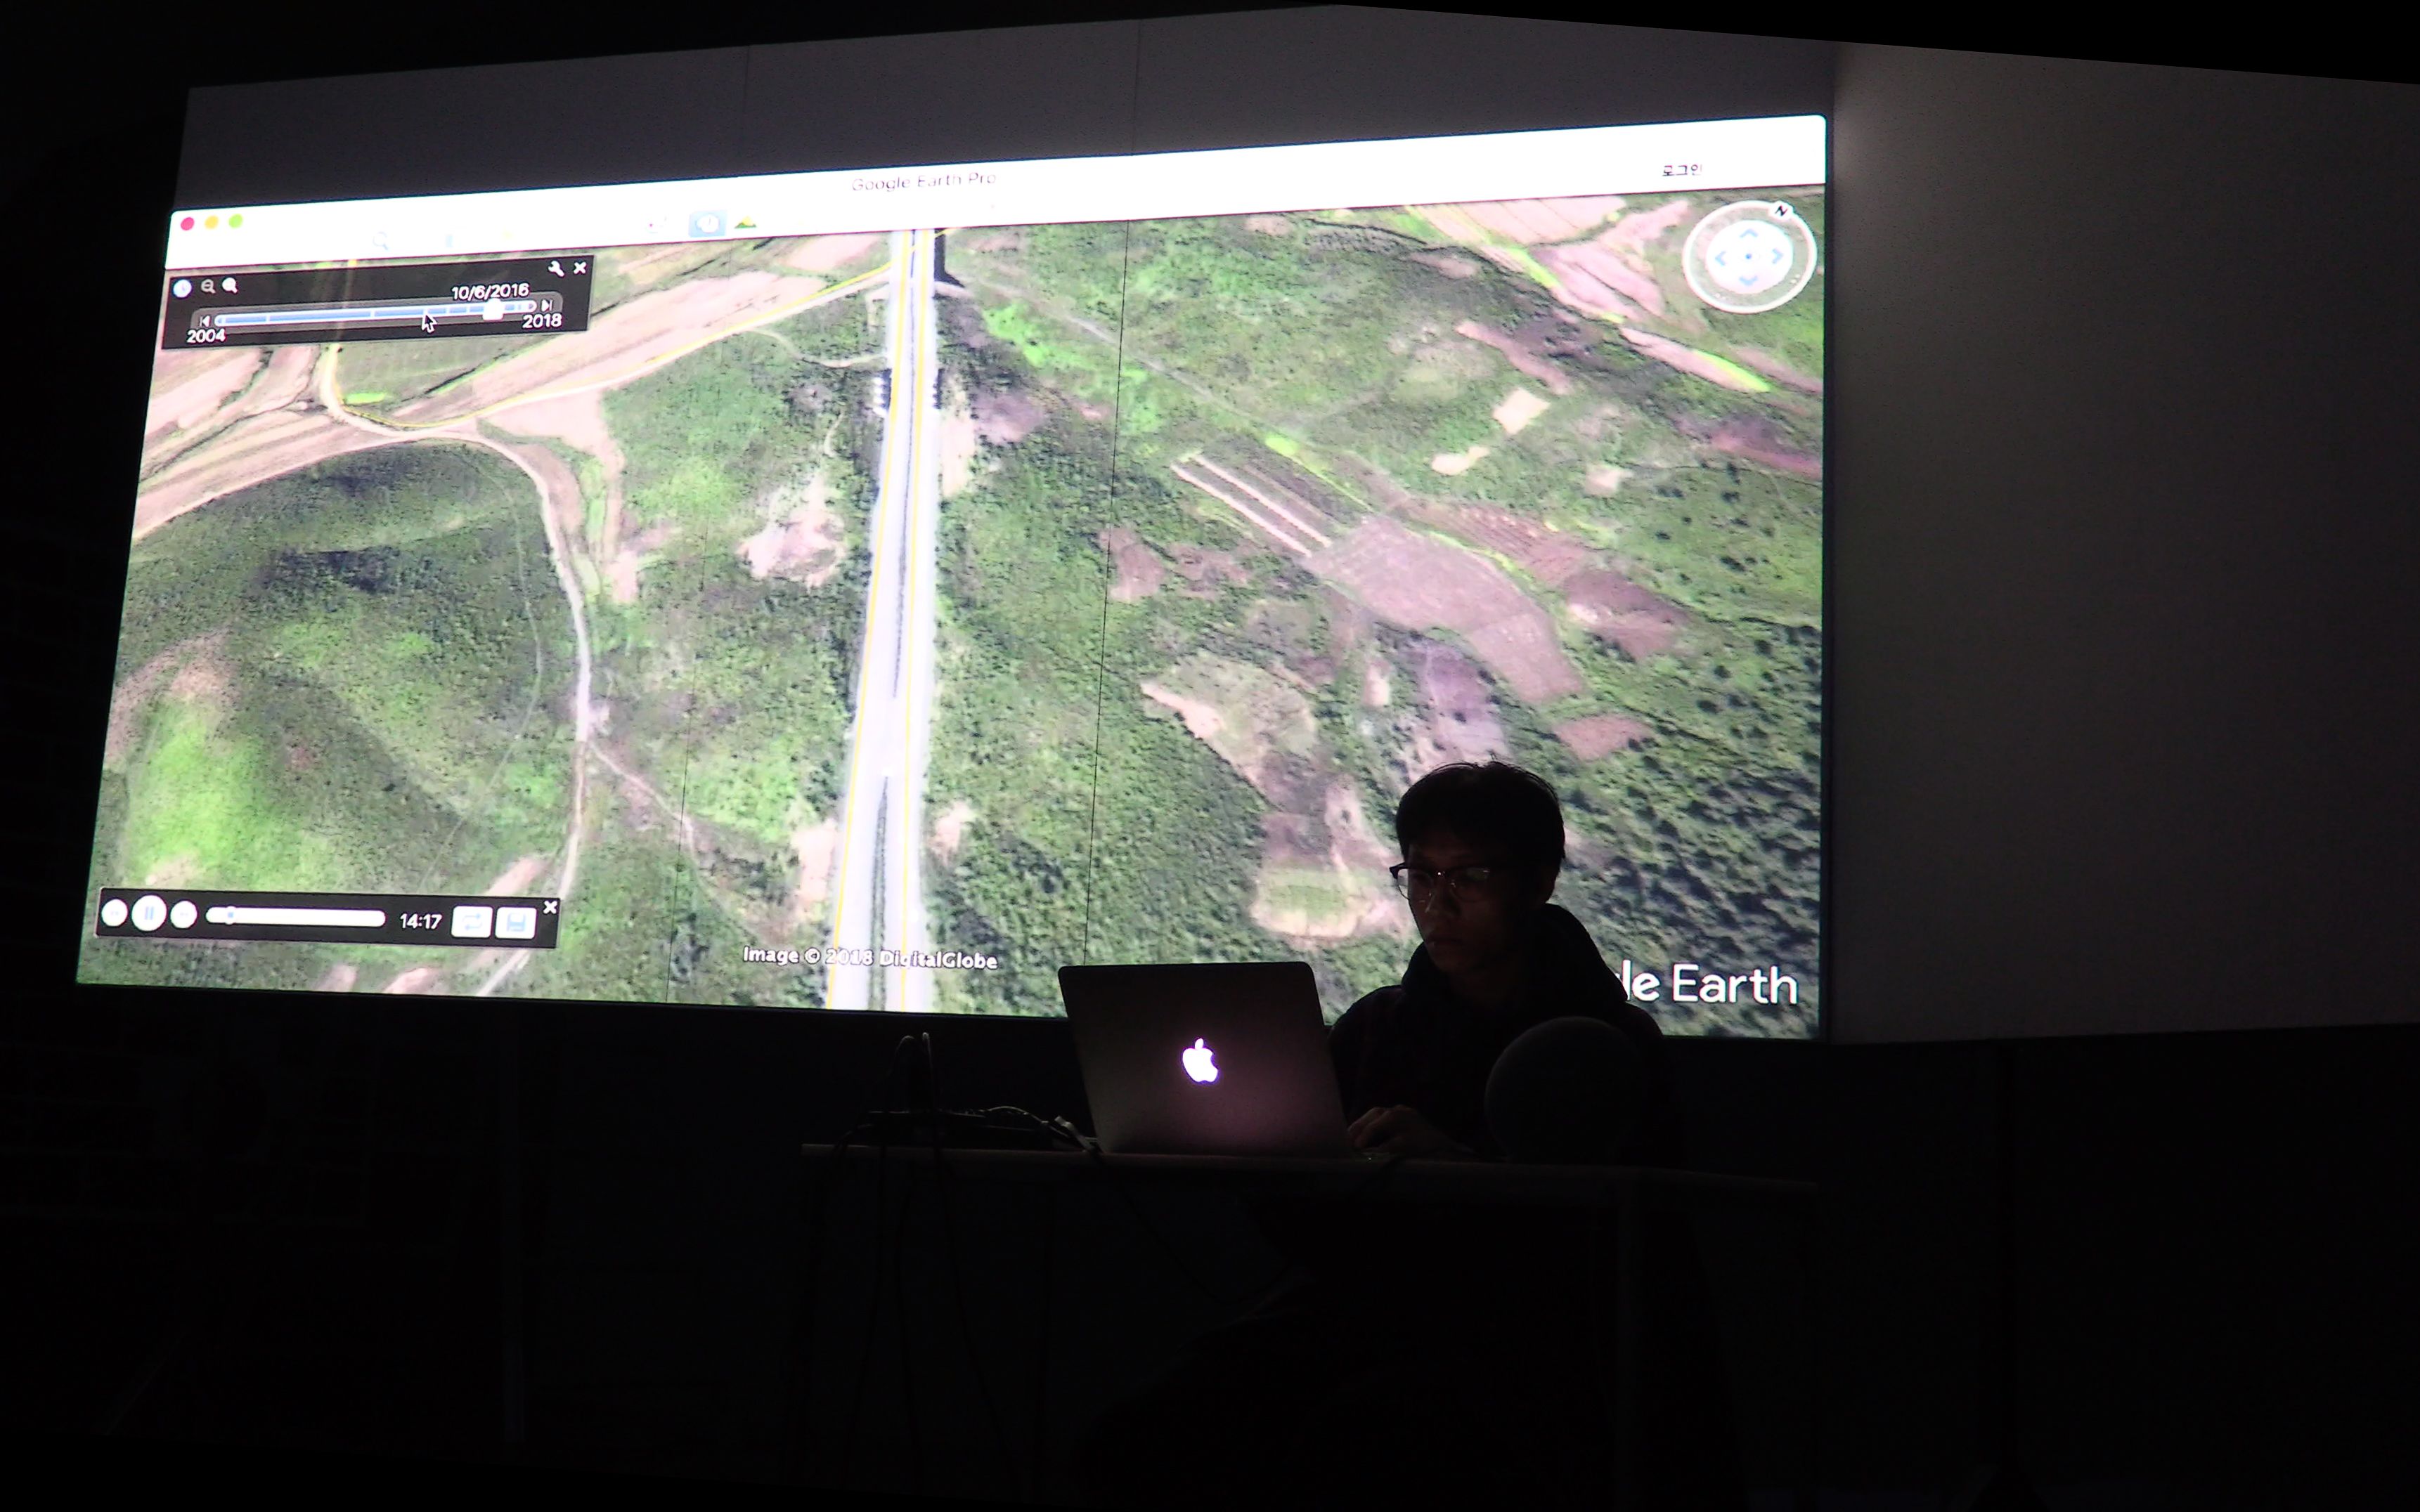Viewport: 2420px width, 1512px height.
Task: Click the Google Earth Pro window title
Action: coord(924,181)
